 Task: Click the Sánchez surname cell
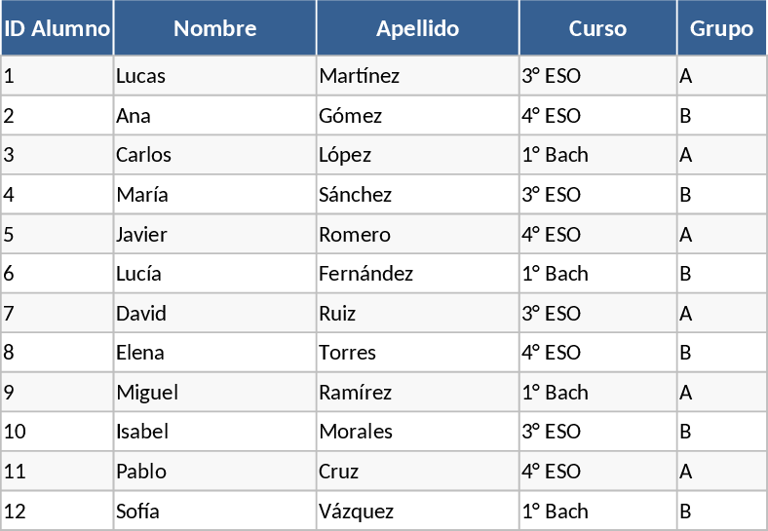click(x=355, y=195)
